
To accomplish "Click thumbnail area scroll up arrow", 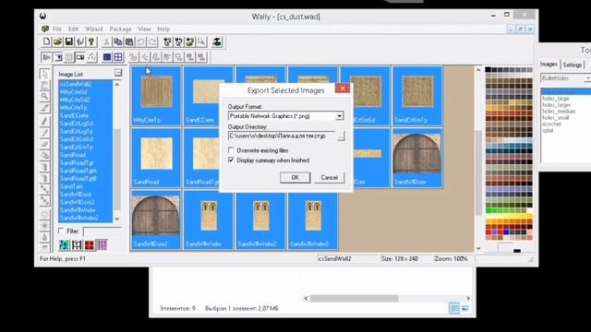I will (x=478, y=70).
